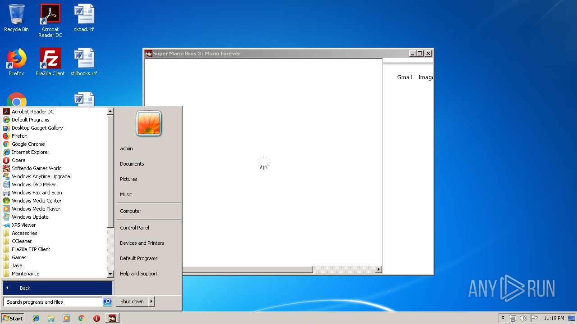Expand the FileZilla FTP Client folder

pos(31,249)
